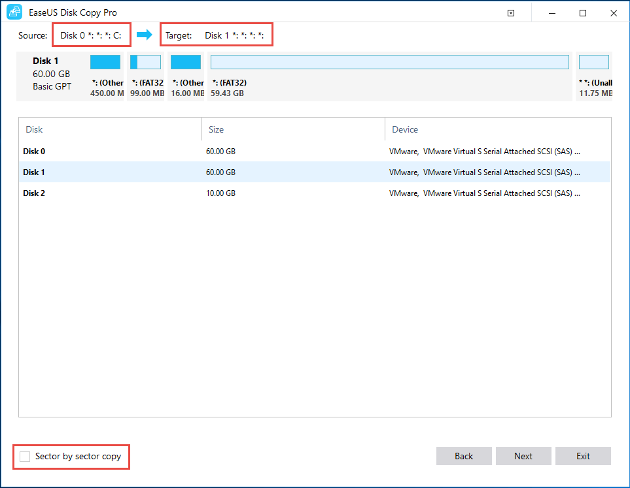Open the Source disk selector showing Disk 0

[x=91, y=34]
